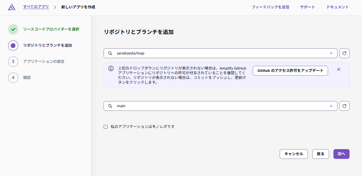This screenshot has height=176, width=362.
Task: Select リポジトリとブランチを追加 step in sidebar
Action: [47, 45]
